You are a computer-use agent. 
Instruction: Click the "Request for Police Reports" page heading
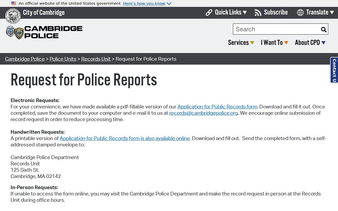tap(84, 80)
